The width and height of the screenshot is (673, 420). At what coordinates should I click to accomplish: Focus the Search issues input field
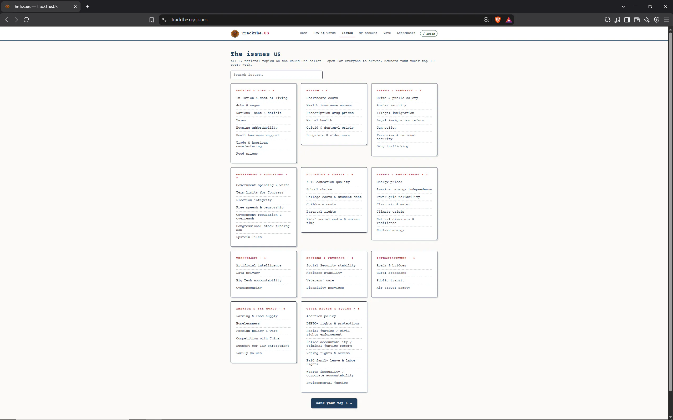coord(277,75)
